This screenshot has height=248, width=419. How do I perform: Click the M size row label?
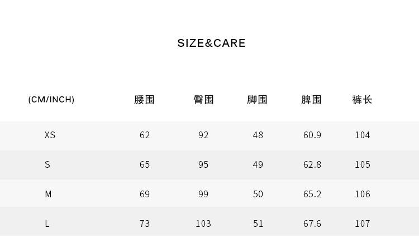click(x=48, y=194)
